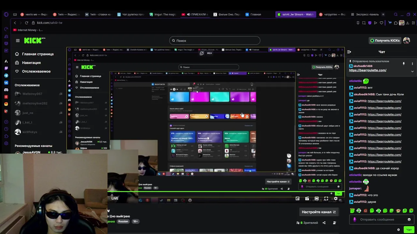
Task: Click the share stream icon
Action: click(x=324, y=223)
